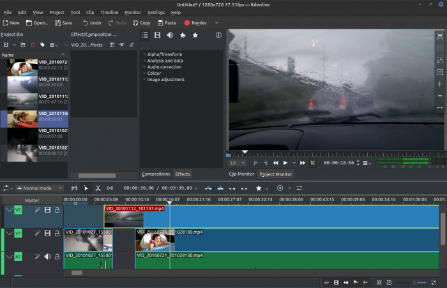Open the effects info icon panel
This screenshot has height=288, width=447.
pyautogui.click(x=218, y=35)
